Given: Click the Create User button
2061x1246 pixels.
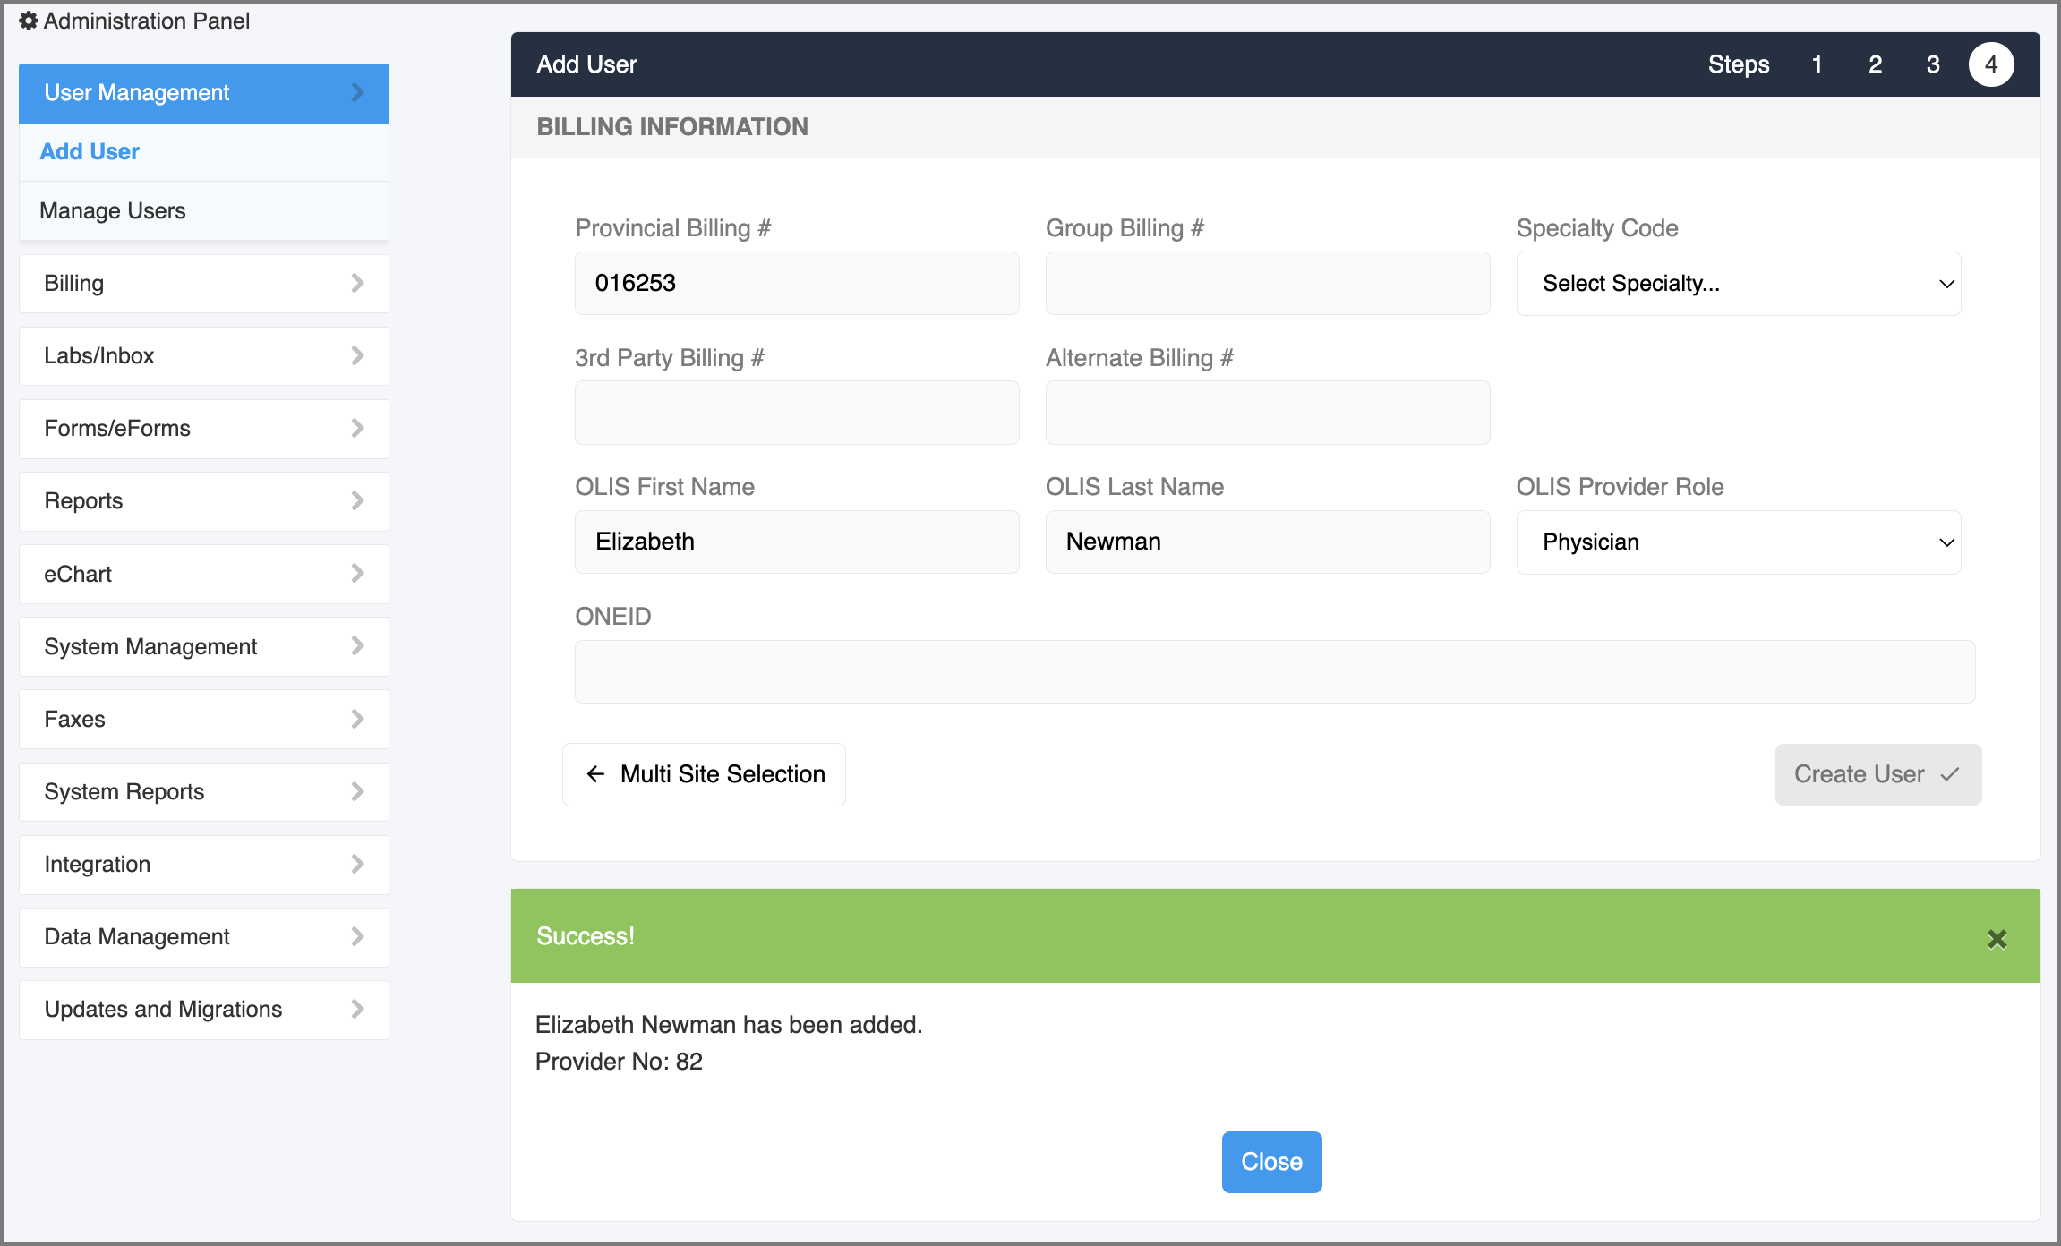Looking at the screenshot, I should [x=1878, y=774].
